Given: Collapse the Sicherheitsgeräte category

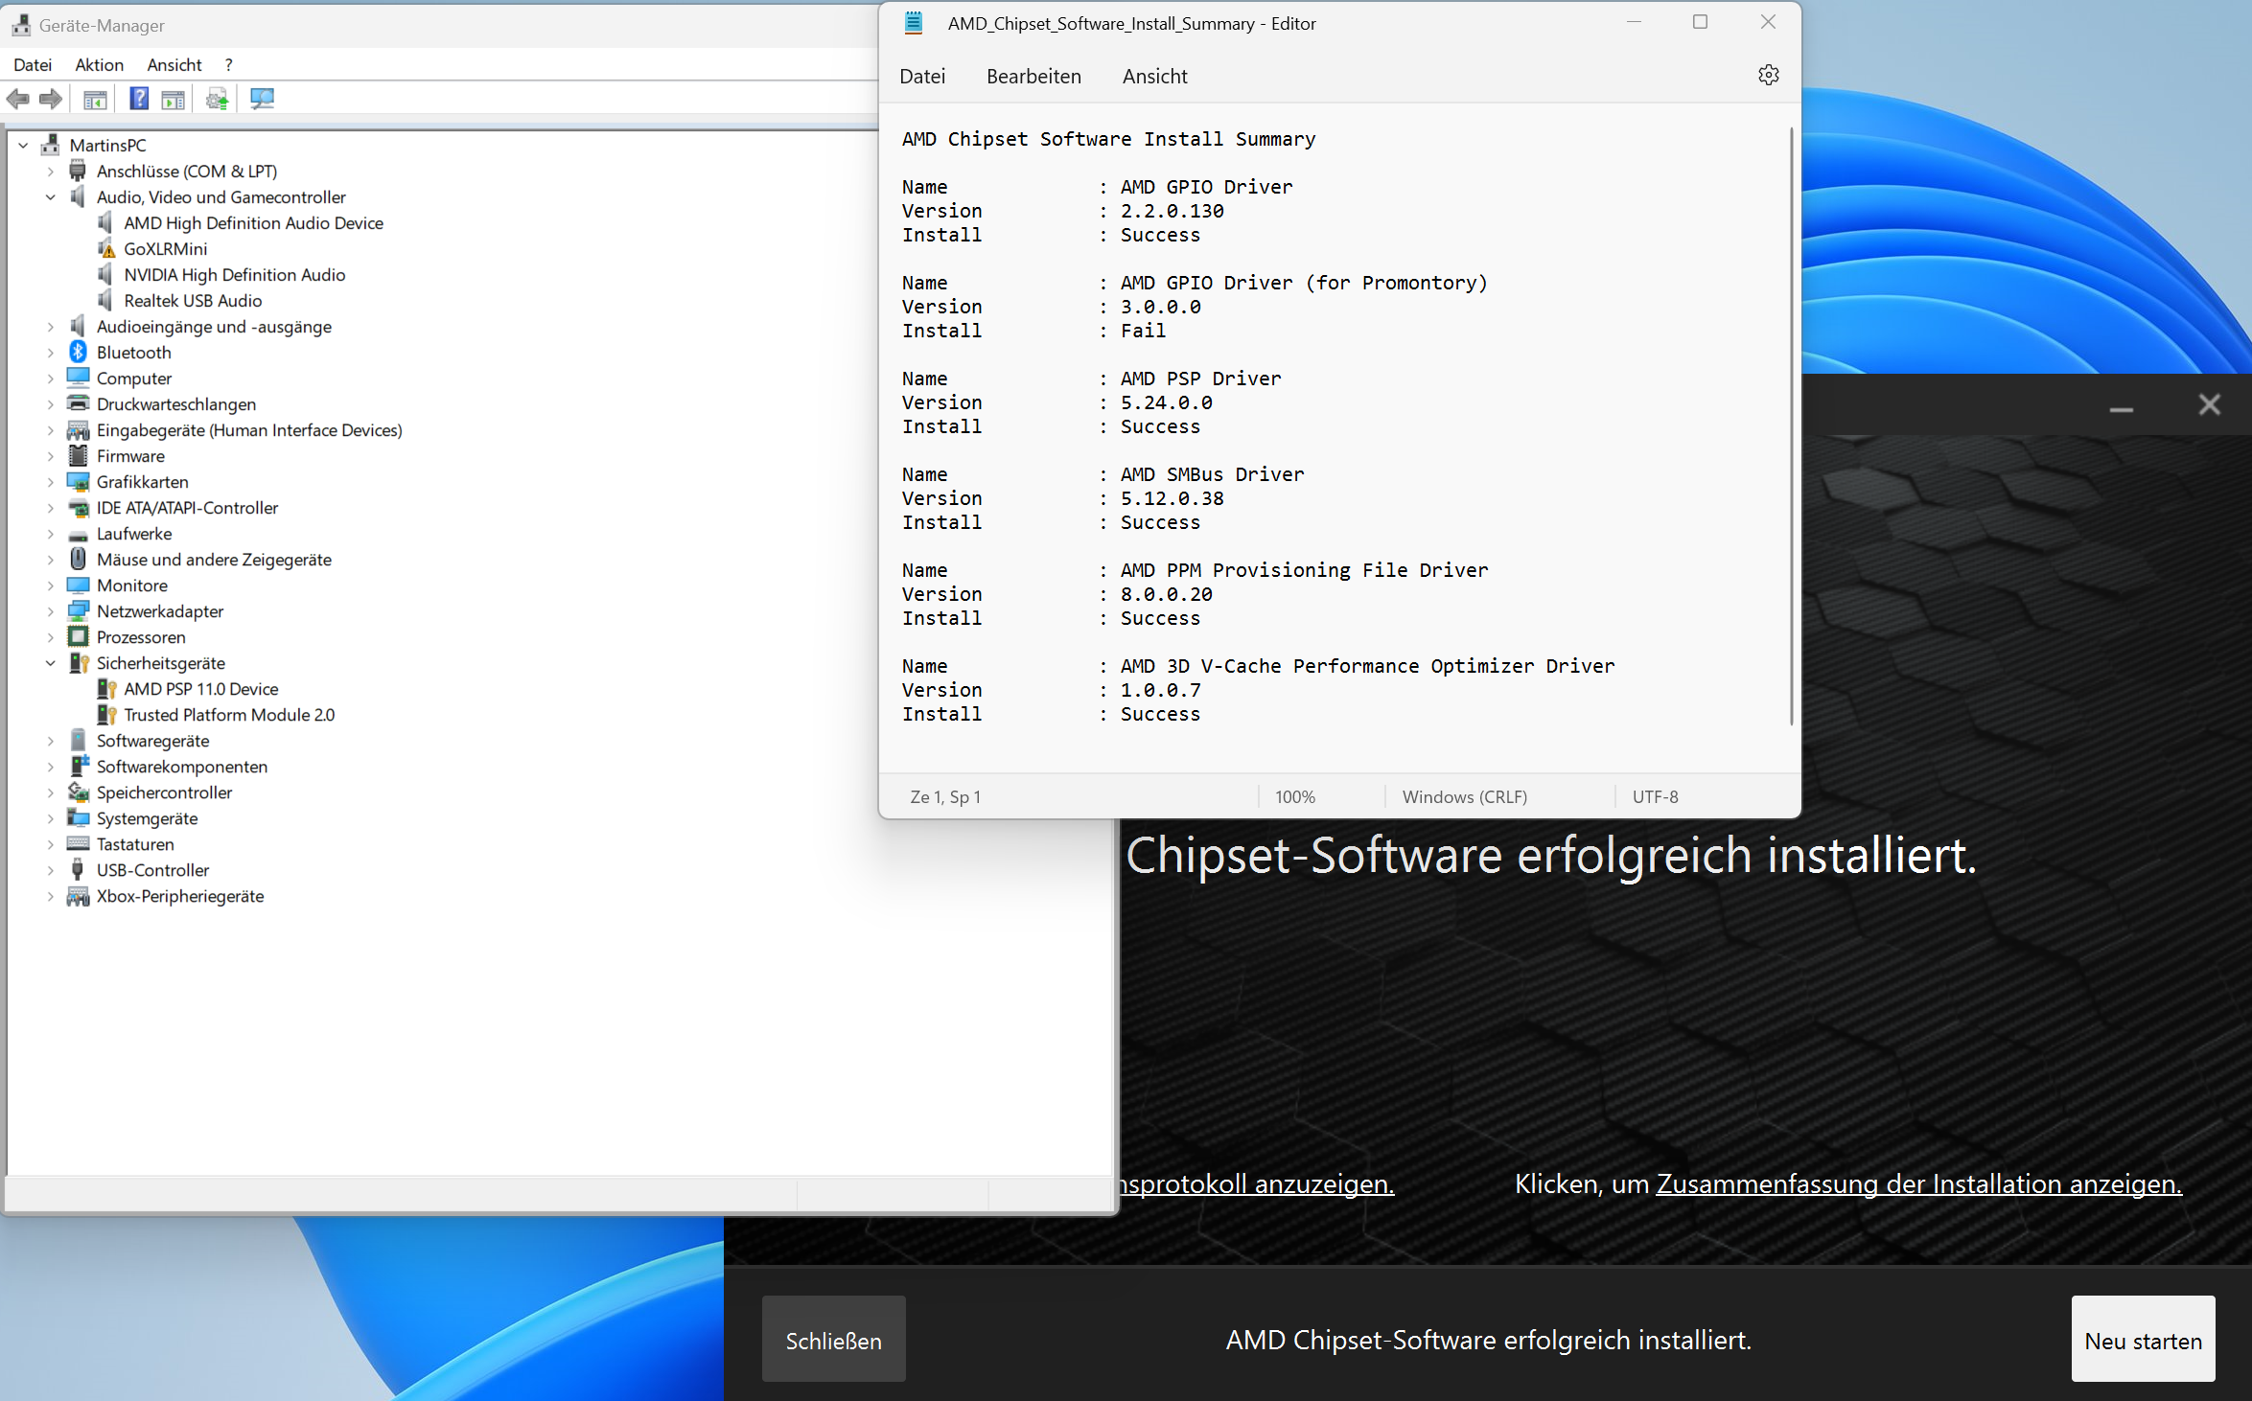Looking at the screenshot, I should click(51, 663).
